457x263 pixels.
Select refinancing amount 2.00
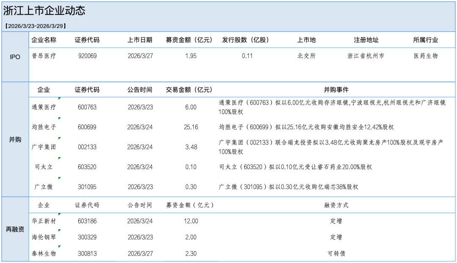tap(191, 237)
